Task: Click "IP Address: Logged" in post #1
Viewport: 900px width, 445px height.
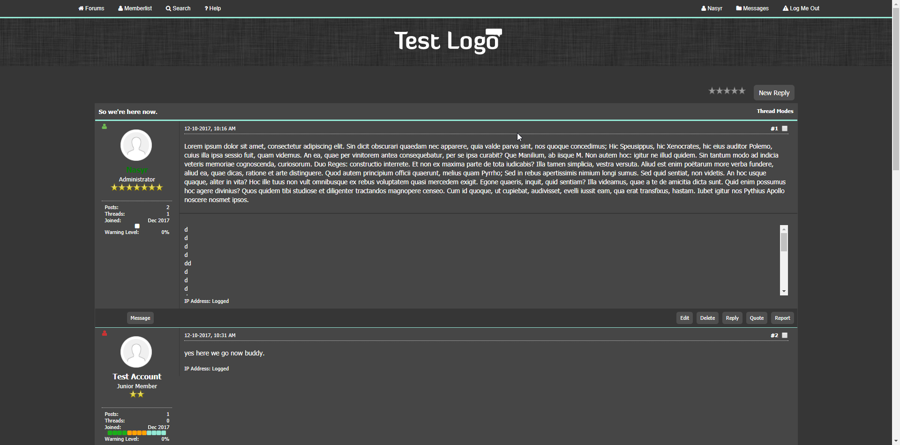Action: click(207, 301)
